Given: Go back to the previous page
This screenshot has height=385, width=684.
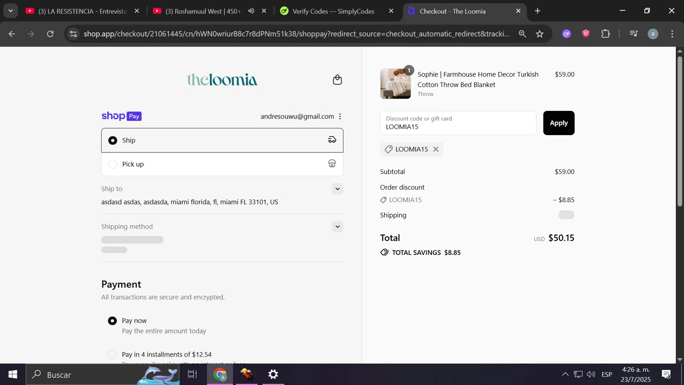Looking at the screenshot, I should tap(12, 34).
